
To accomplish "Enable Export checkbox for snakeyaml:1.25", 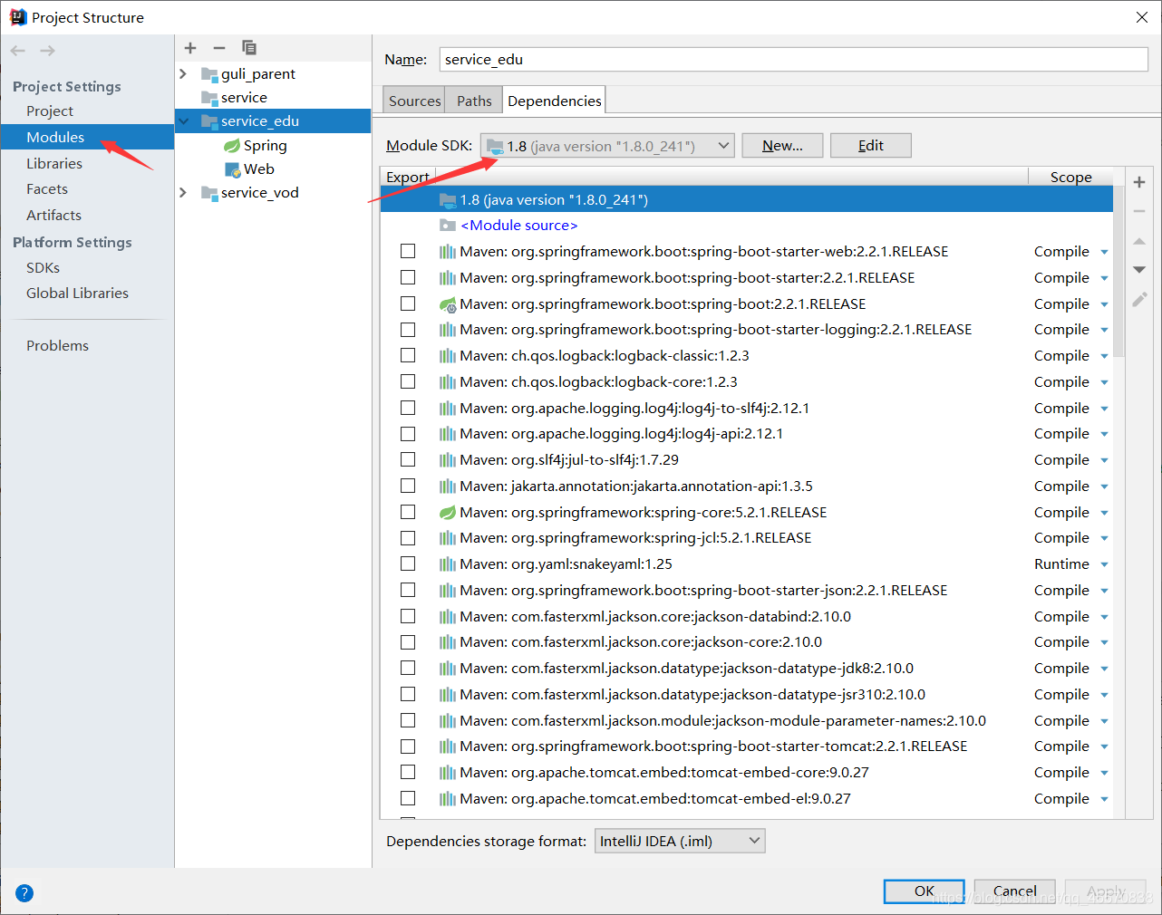I will coord(408,563).
